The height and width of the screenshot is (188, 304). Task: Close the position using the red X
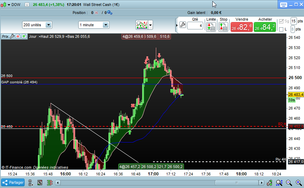pyautogui.click(x=96, y=13)
